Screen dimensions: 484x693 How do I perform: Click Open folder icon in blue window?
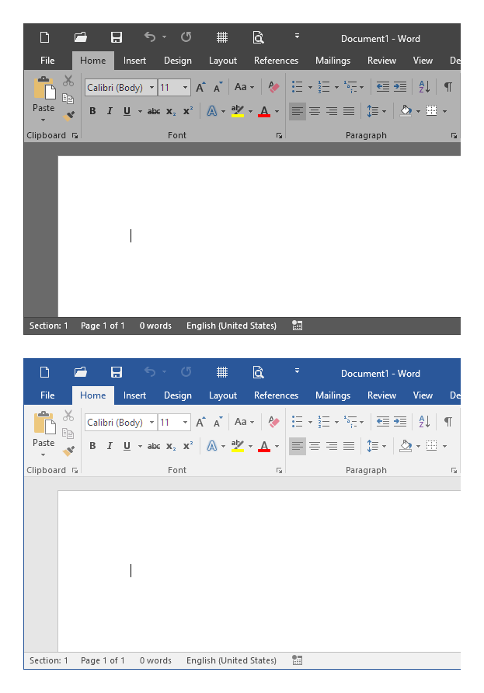(81, 373)
